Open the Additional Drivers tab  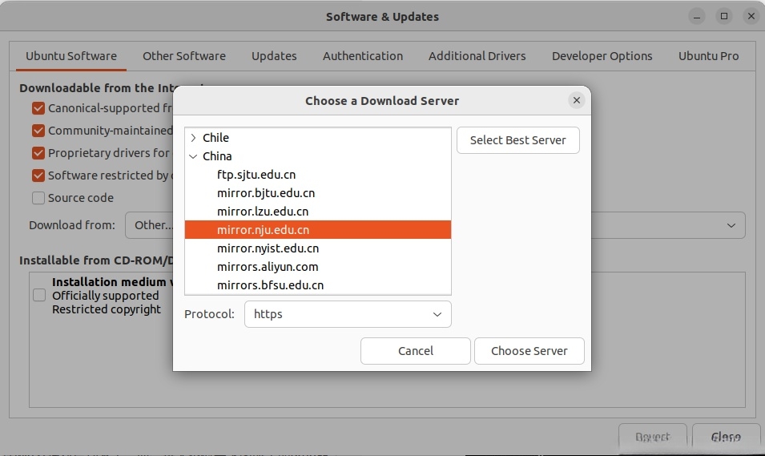tap(477, 56)
